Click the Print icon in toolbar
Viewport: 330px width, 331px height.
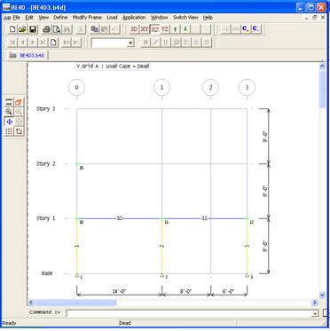click(46, 29)
